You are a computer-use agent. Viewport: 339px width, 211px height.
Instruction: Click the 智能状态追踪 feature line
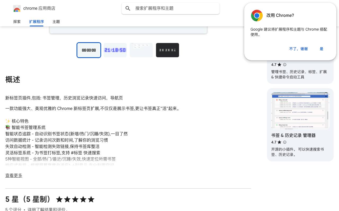coord(66,134)
